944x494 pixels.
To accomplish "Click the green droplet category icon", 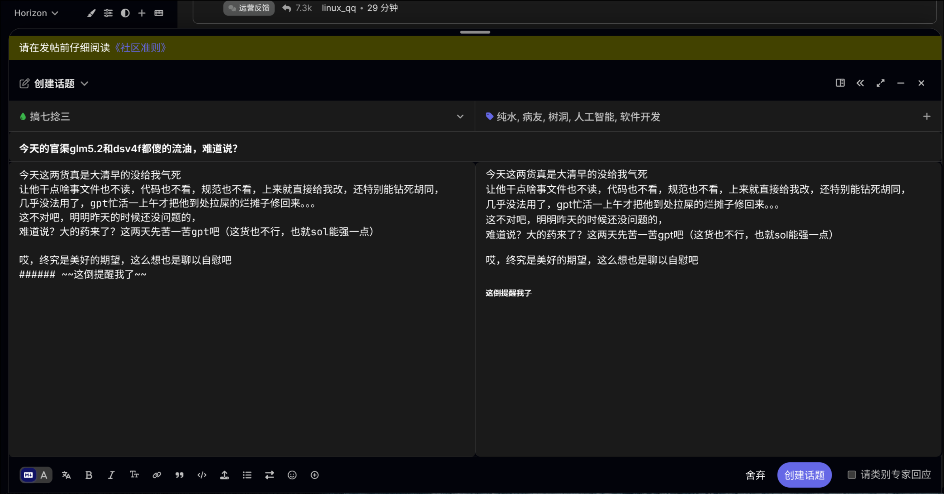I will (x=23, y=116).
